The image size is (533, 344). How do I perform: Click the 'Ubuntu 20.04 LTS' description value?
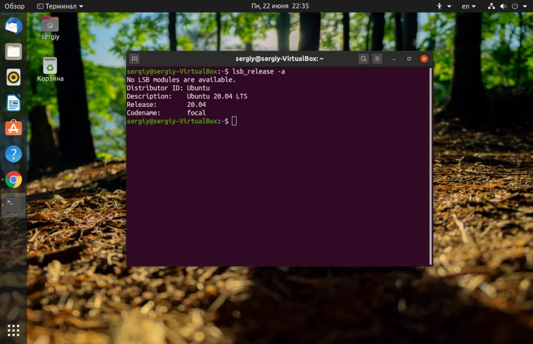click(x=218, y=96)
